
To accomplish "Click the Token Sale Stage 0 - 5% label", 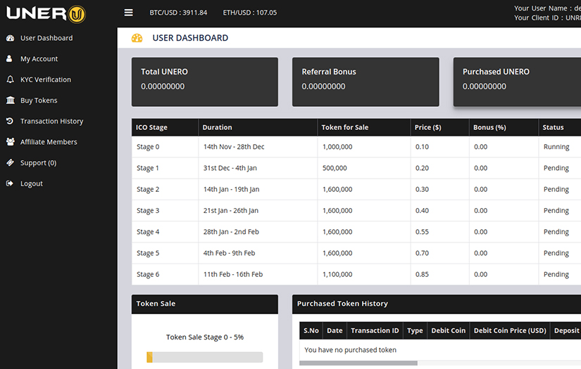I will point(205,337).
